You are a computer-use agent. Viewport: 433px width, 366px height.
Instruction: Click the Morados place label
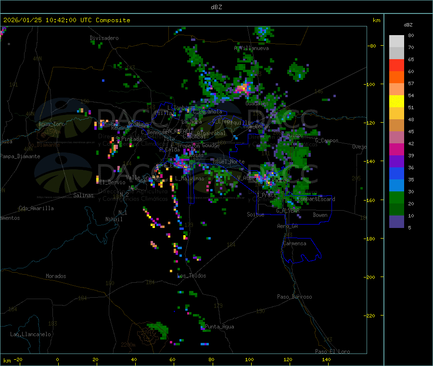point(56,276)
